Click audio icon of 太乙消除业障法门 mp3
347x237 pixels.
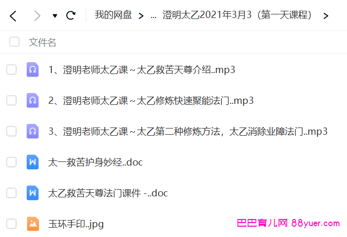(32, 131)
